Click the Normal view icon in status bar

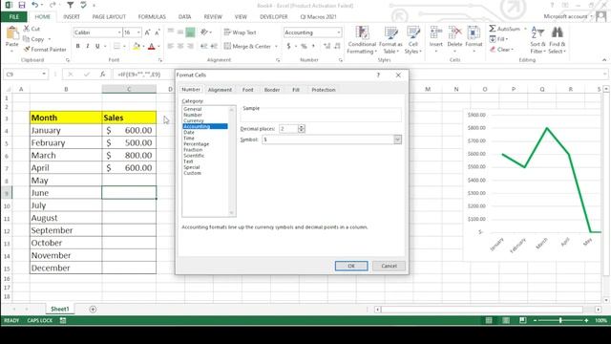pyautogui.click(x=489, y=320)
